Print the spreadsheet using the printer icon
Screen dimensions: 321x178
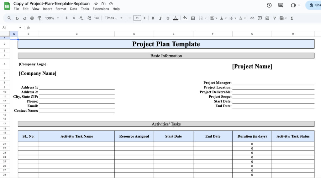point(32,18)
